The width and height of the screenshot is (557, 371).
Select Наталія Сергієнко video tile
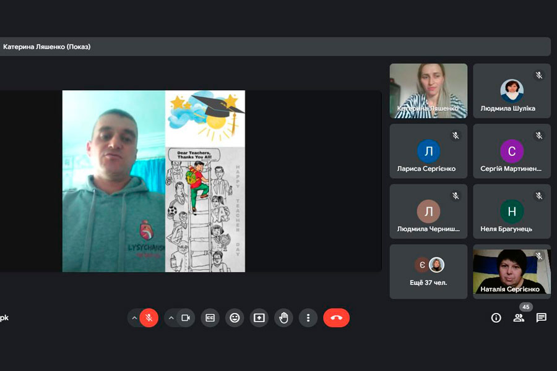[x=512, y=271]
